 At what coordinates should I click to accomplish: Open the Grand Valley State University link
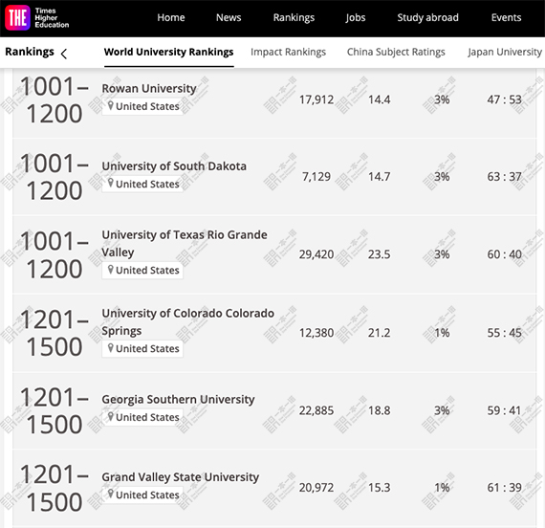tap(180, 477)
